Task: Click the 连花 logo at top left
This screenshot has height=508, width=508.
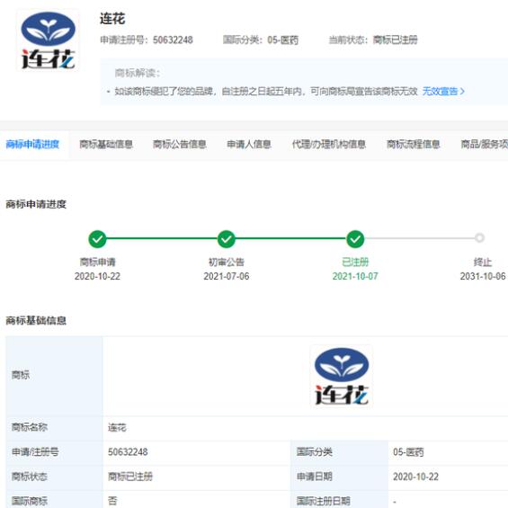Action: point(48,40)
